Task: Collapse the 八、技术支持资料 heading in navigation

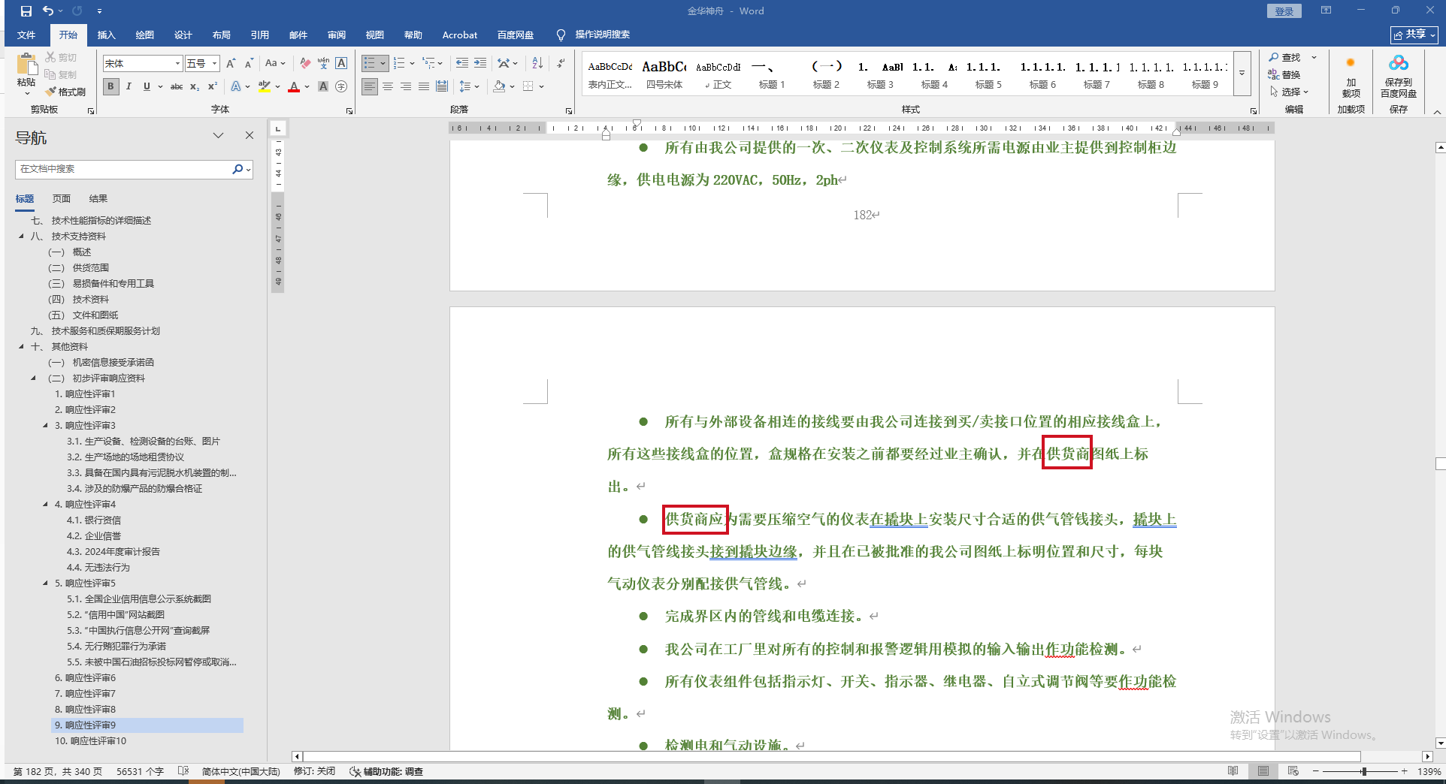Action: 21,237
